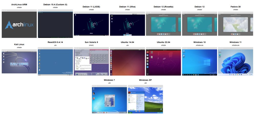Screen dimensions: 256x116
Task: Click the Recycle Bin on Windows 10 desktop
Action: tap(184, 51)
